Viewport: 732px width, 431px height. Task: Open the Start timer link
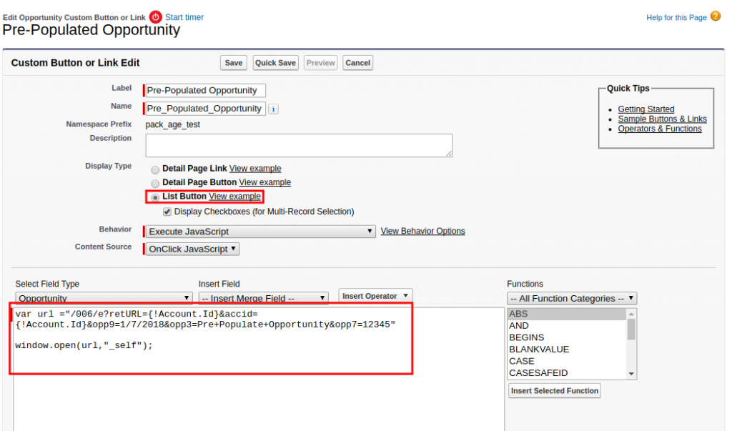[184, 17]
